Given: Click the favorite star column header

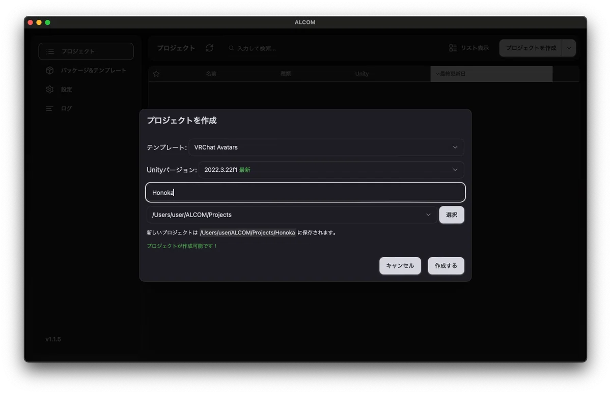Looking at the screenshot, I should pyautogui.click(x=156, y=74).
